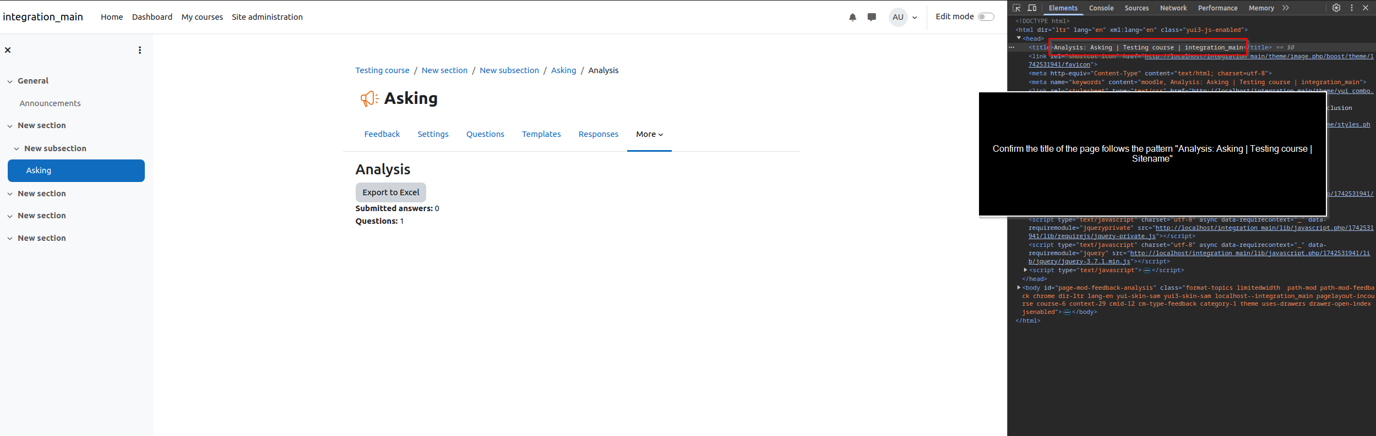Open the notifications bell icon
1376x436 pixels.
click(852, 17)
